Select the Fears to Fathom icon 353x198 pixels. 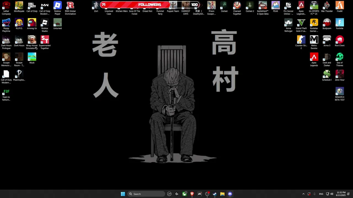pos(6,94)
